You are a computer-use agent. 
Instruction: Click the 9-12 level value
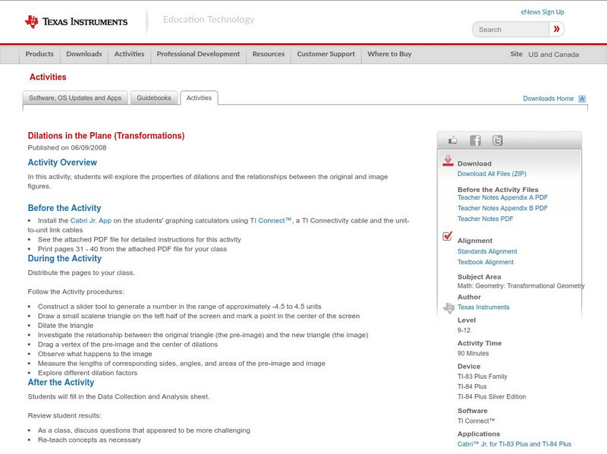(464, 330)
